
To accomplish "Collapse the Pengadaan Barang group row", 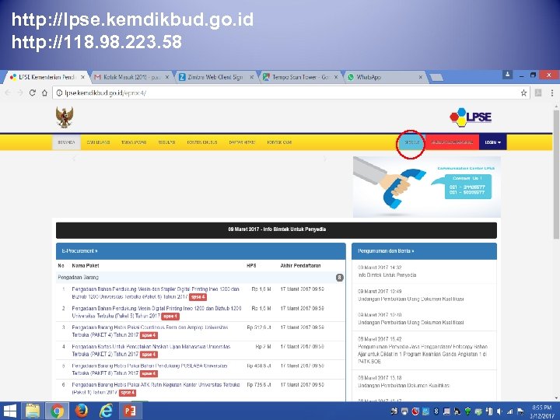I will (x=201, y=278).
